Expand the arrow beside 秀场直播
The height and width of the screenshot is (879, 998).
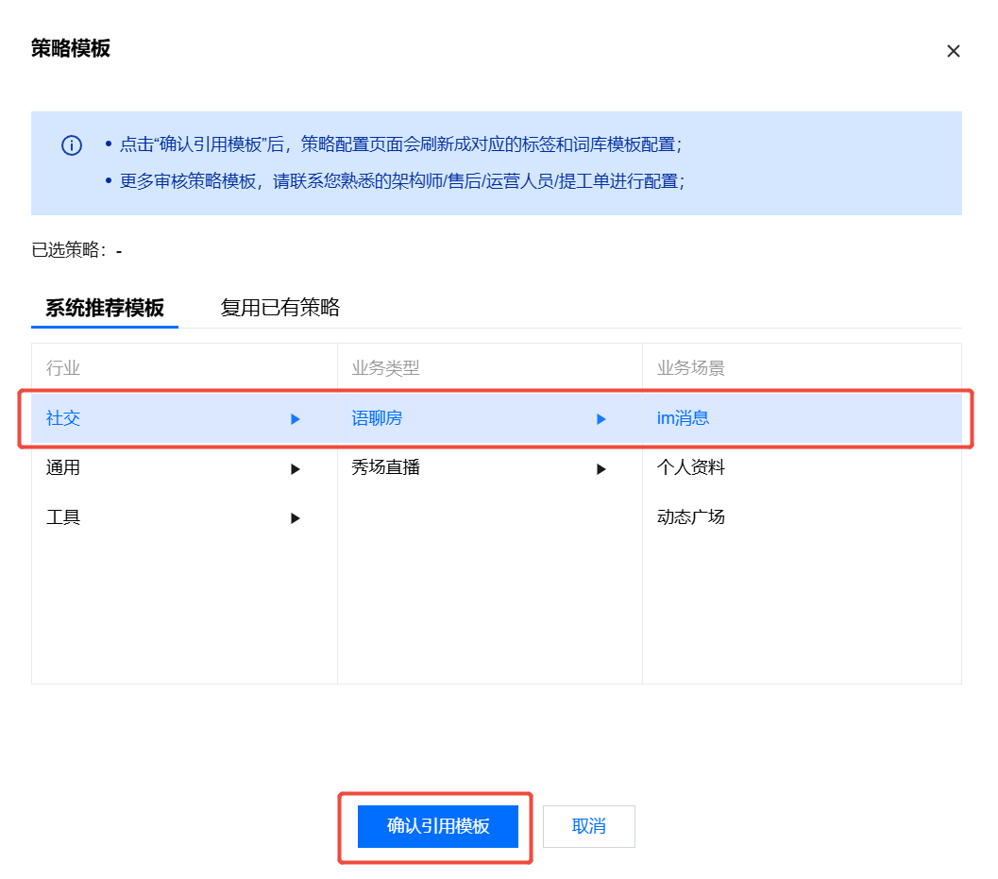click(601, 469)
